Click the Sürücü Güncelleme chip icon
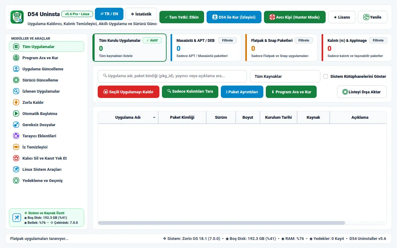397x248 pixels. pyautogui.click(x=16, y=80)
